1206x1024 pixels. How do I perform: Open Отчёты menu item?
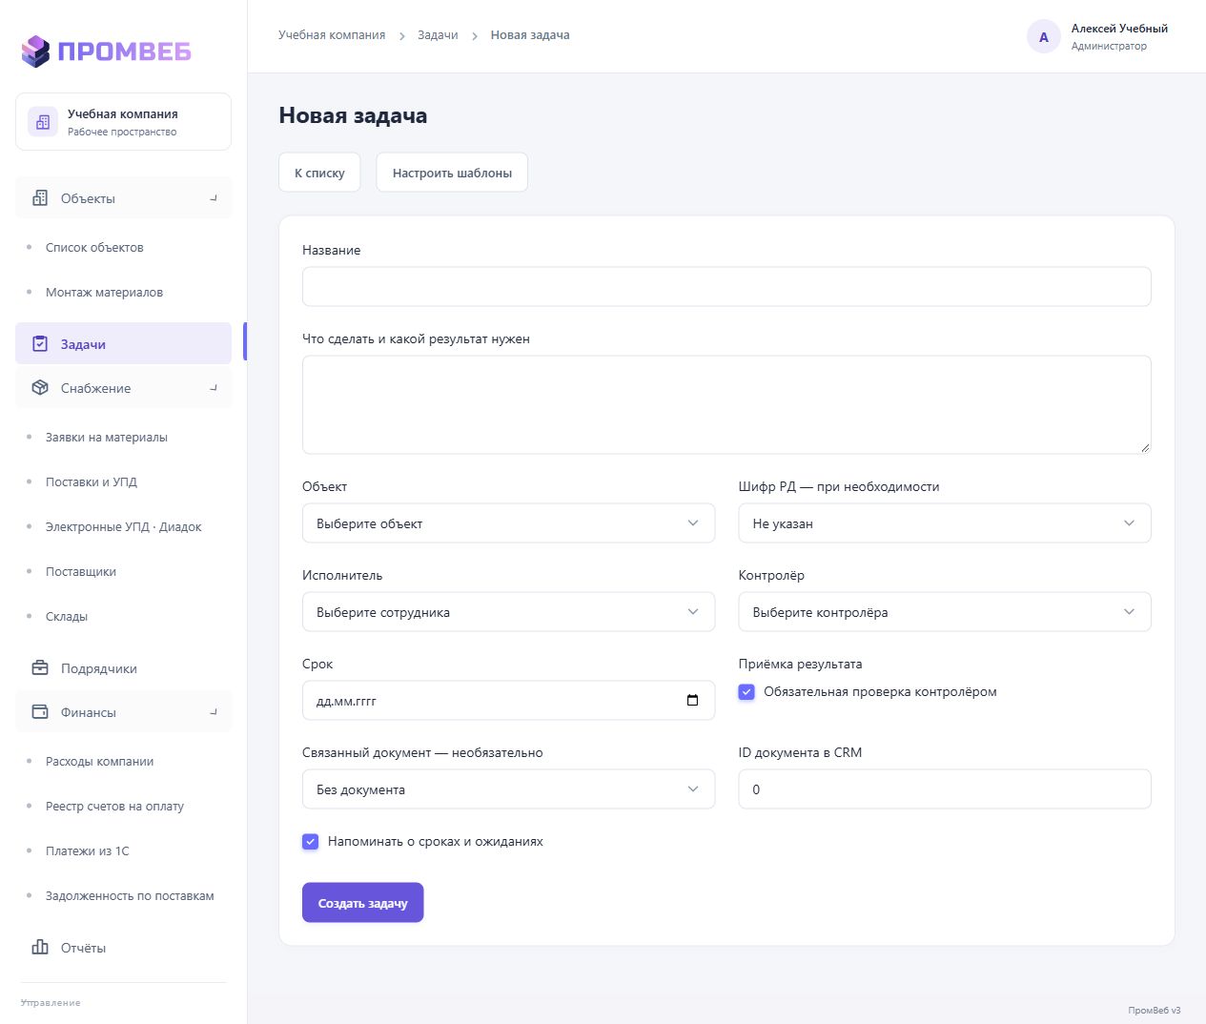pyautogui.click(x=123, y=948)
